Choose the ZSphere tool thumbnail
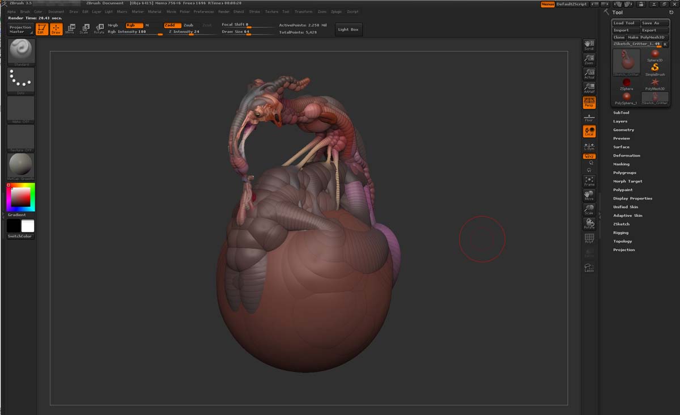The width and height of the screenshot is (680, 415). tap(627, 84)
